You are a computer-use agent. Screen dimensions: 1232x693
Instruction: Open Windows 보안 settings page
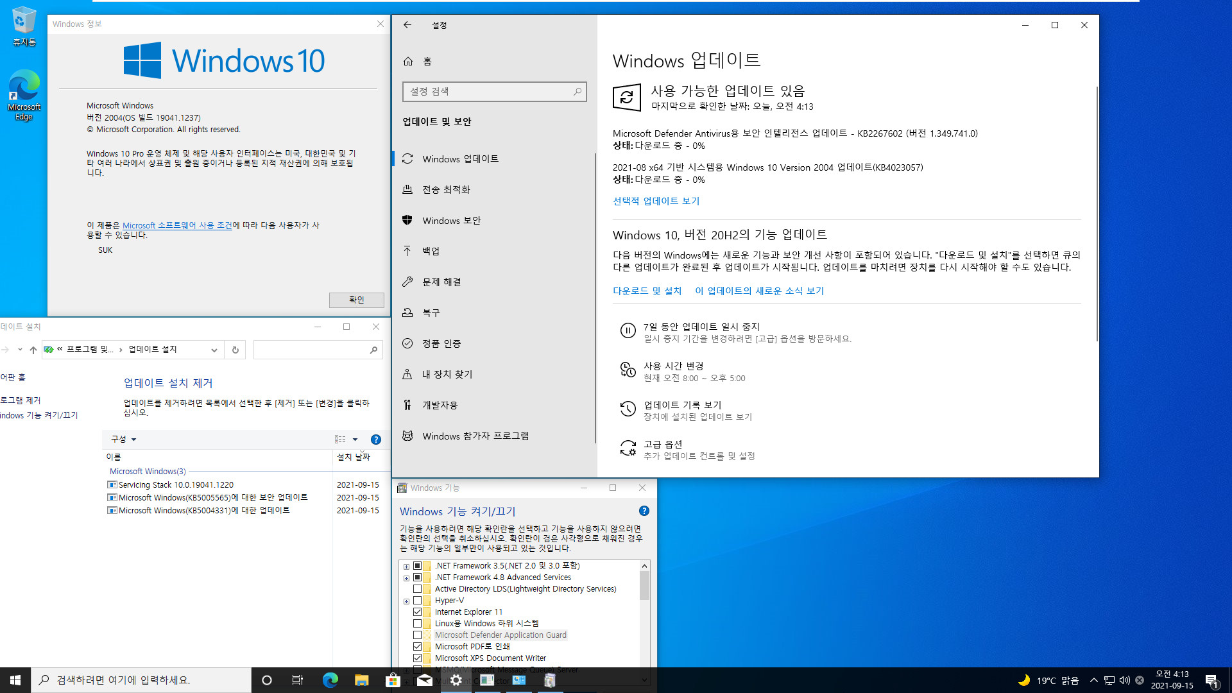click(x=494, y=221)
